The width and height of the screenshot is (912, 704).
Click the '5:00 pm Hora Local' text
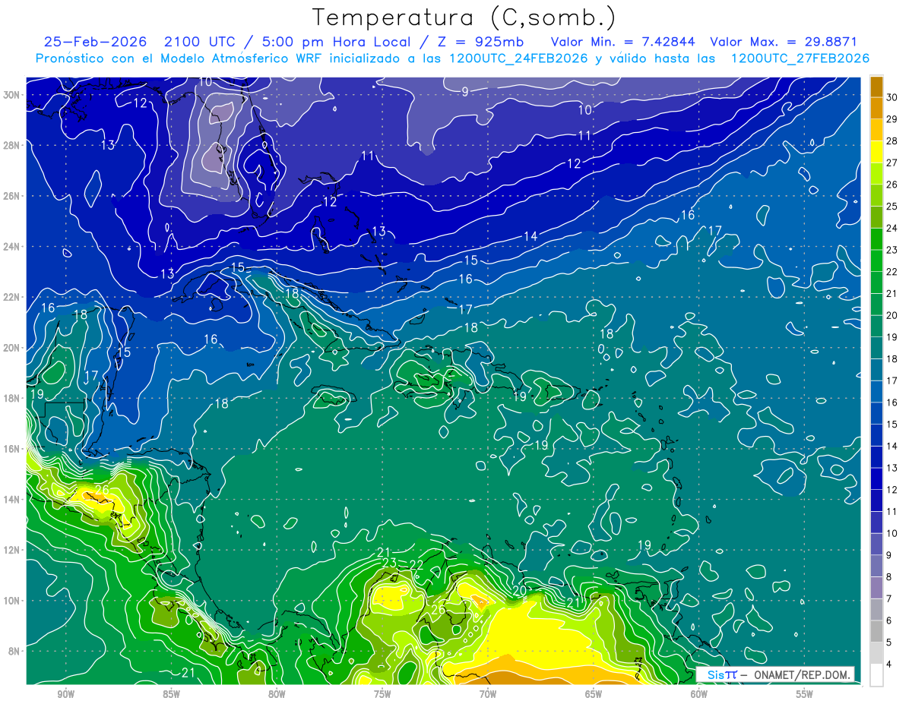(x=335, y=42)
